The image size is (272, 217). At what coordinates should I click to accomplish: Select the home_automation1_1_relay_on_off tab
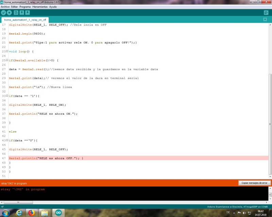(x=25, y=20)
